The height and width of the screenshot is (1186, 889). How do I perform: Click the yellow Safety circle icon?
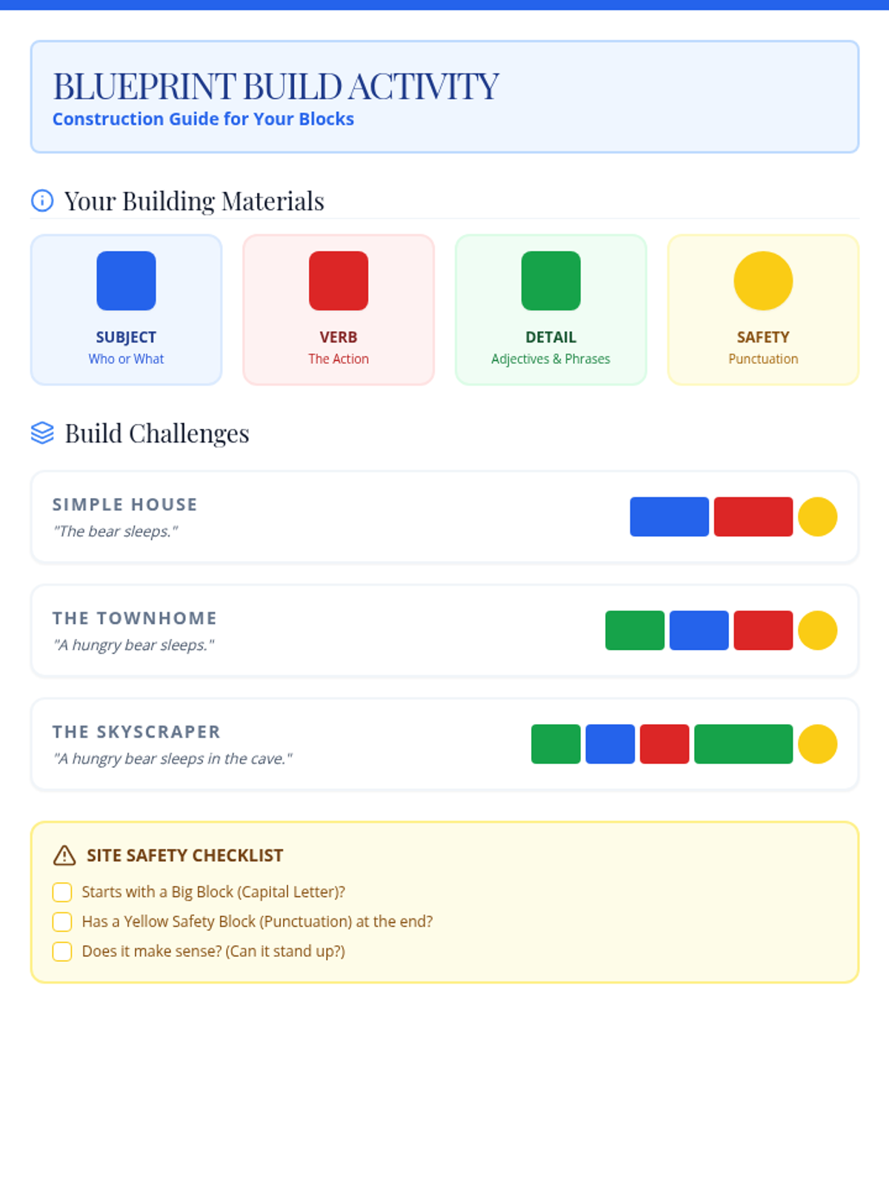(x=763, y=281)
